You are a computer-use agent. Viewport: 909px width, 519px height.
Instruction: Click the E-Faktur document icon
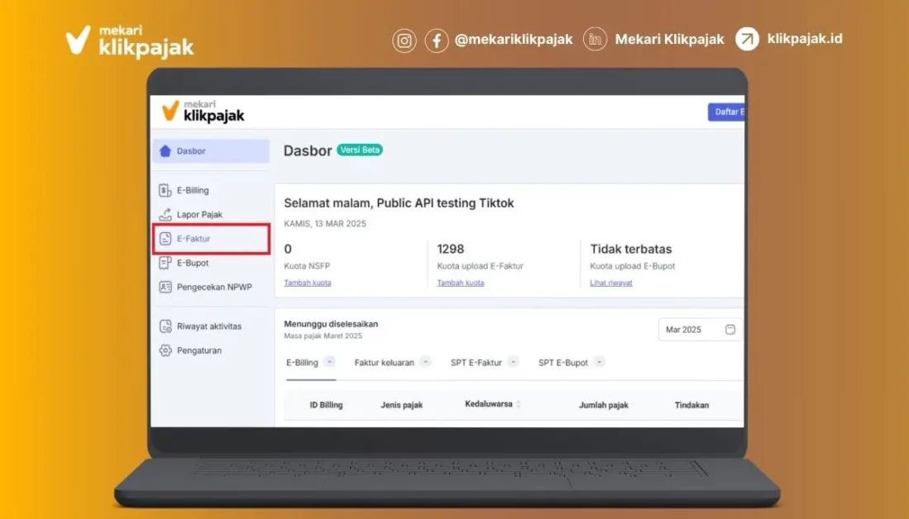click(x=165, y=239)
